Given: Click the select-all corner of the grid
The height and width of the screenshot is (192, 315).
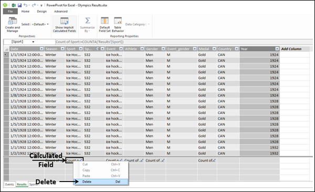Looking at the screenshot, I should tap(6, 49).
